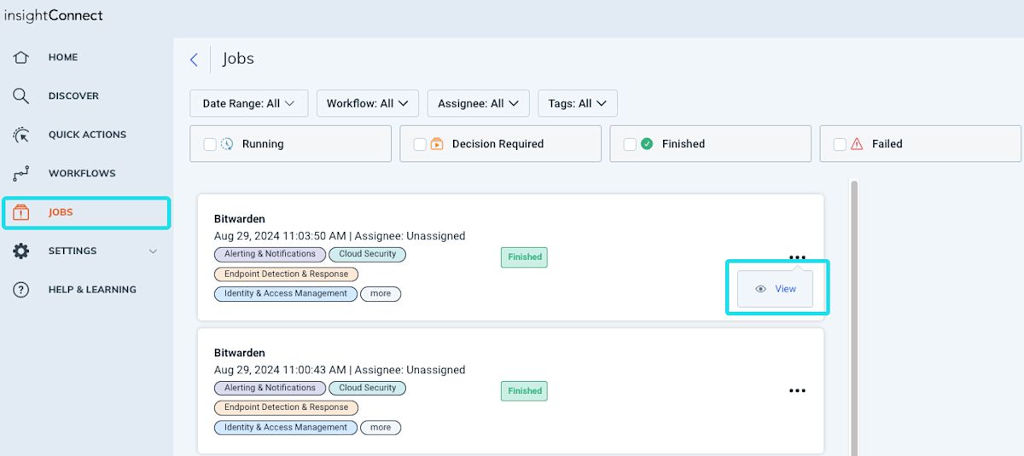Click Identity & Access Management tag, second job
The height and width of the screenshot is (456, 1024).
285,427
